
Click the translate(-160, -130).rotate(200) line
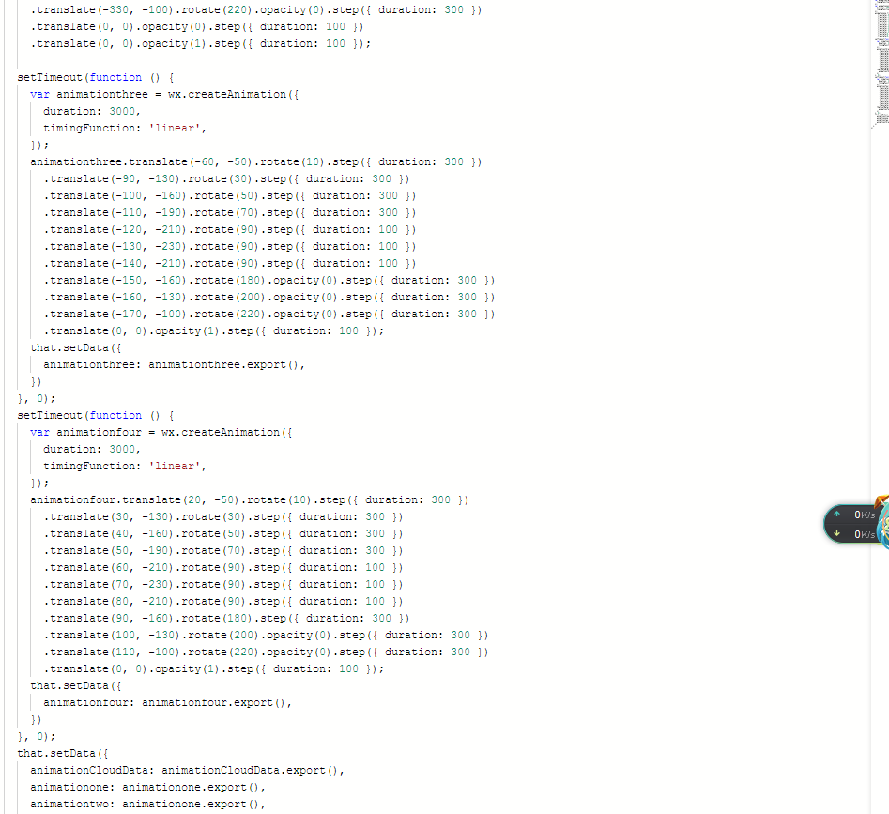coord(269,297)
